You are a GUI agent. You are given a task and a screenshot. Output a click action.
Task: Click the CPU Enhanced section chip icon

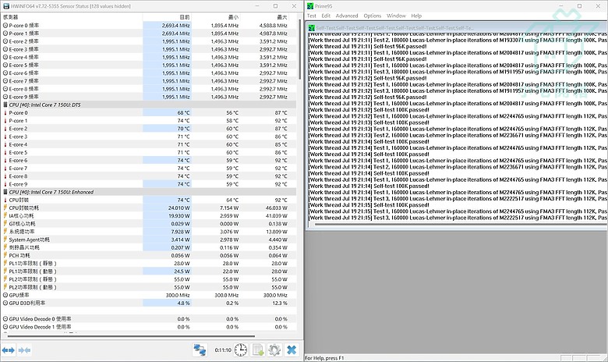5,192
